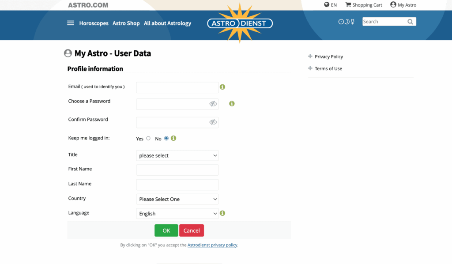The height and width of the screenshot is (264, 452).
Task: Select No for Keep me logged in
Action: coord(166,138)
